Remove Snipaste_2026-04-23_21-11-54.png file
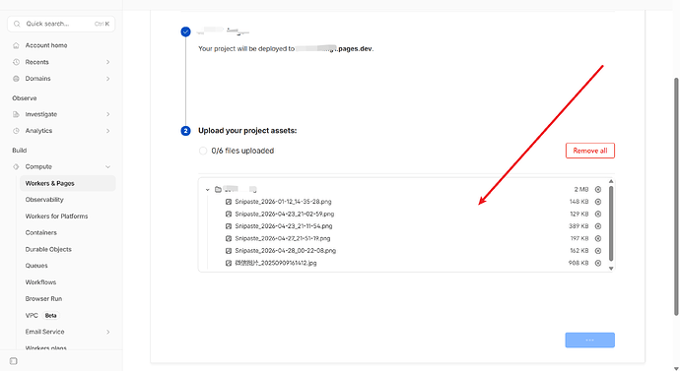Screen dimensions: 680x371 coord(598,226)
